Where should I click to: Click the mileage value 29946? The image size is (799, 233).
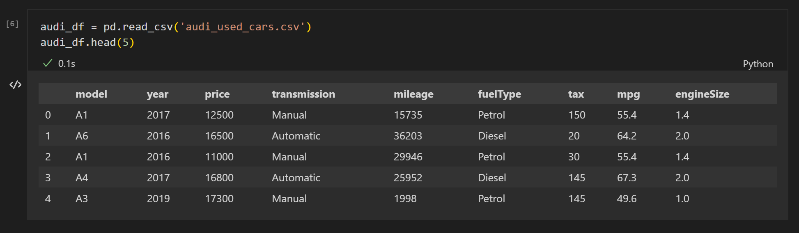408,157
